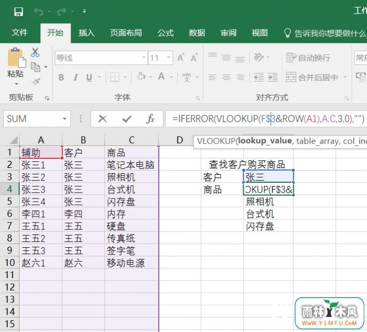Image resolution: width=367 pixels, height=332 pixels.
Task: Switch to the 视图 ribbon tab
Action: pos(260,33)
